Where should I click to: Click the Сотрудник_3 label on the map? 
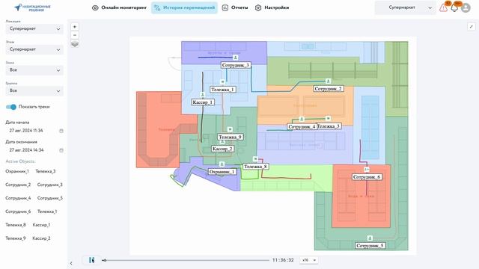click(x=236, y=65)
